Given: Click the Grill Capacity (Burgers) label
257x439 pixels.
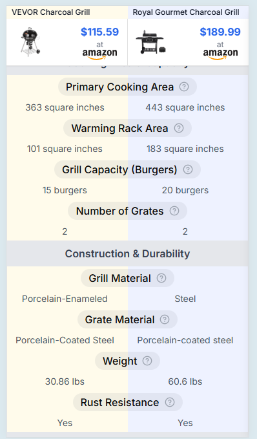Looking at the screenshot, I should [x=119, y=169].
